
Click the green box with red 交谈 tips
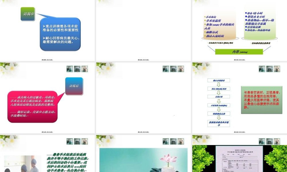[261, 100]
